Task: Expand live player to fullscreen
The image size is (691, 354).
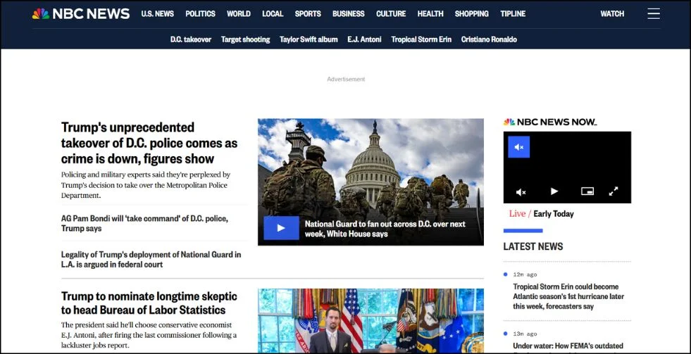Action: point(614,191)
